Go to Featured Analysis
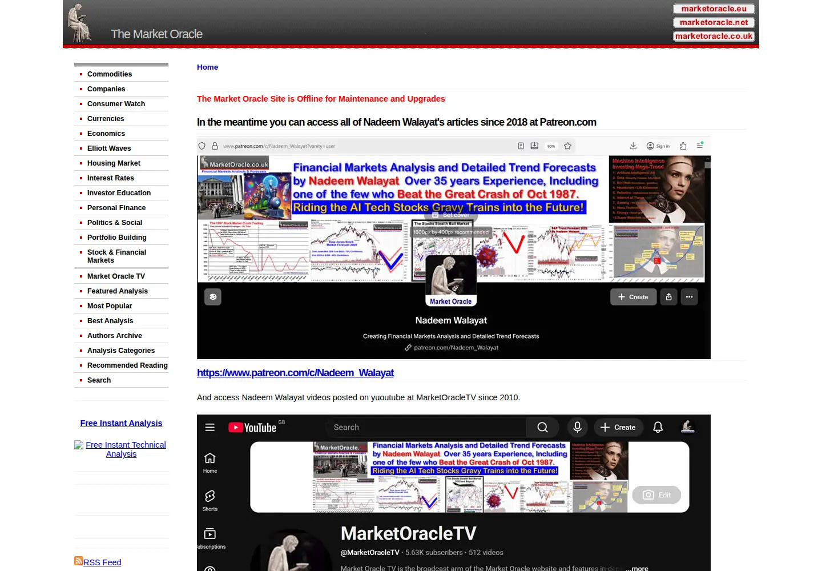The height and width of the screenshot is (571, 822). (118, 291)
